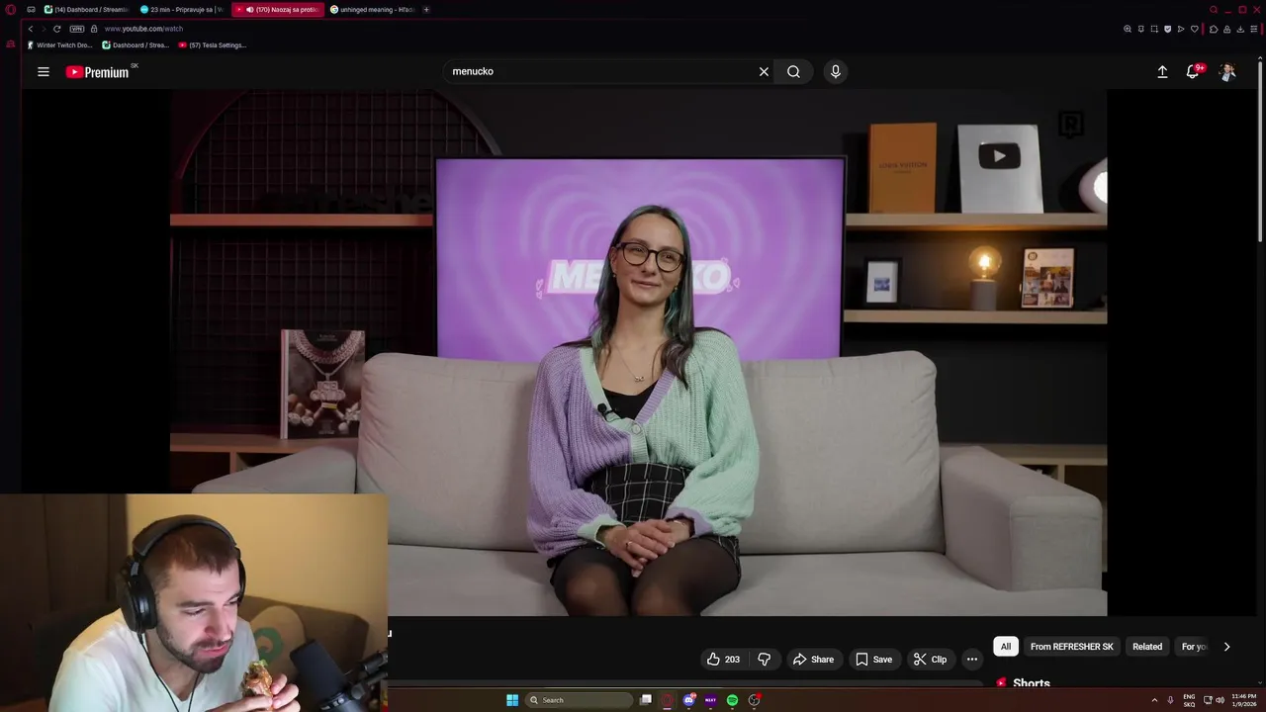Go back in browser history
Image resolution: width=1266 pixels, height=712 pixels.
(31, 29)
